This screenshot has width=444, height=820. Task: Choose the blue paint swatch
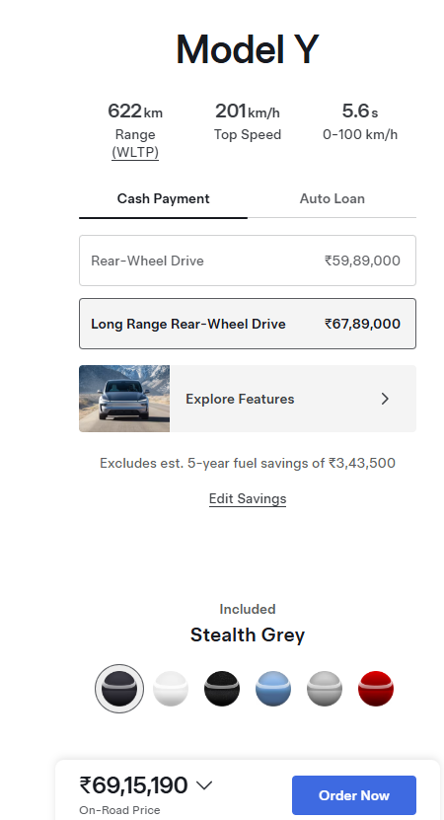pyautogui.click(x=273, y=689)
